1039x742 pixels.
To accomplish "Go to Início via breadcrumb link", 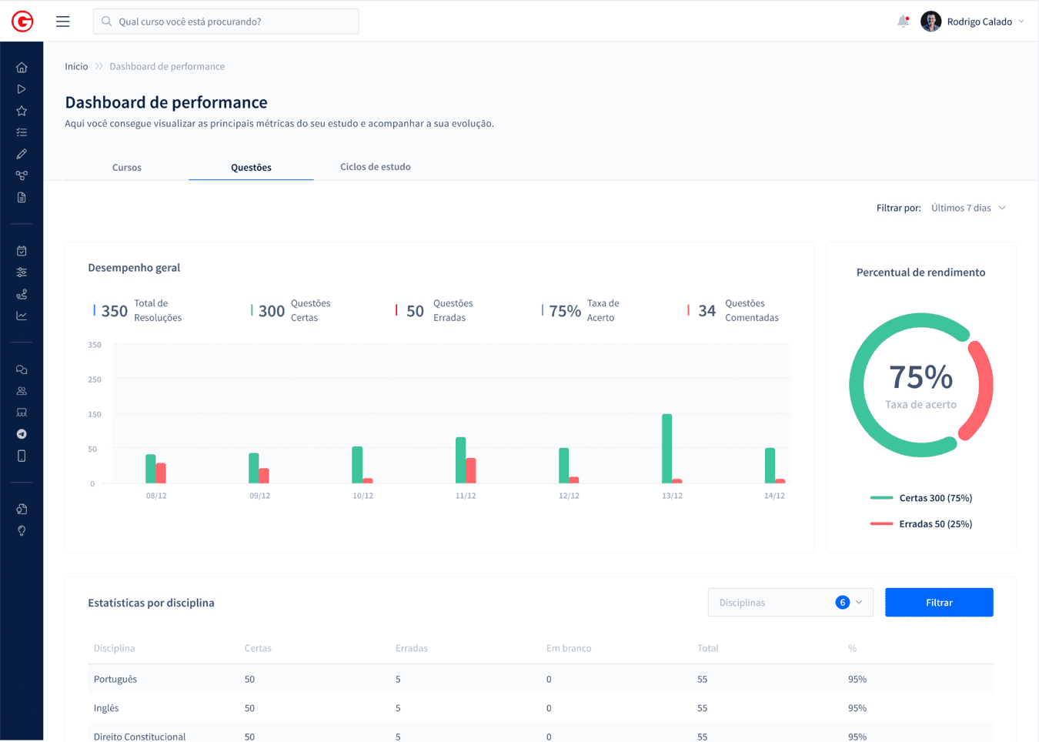I will pyautogui.click(x=76, y=66).
